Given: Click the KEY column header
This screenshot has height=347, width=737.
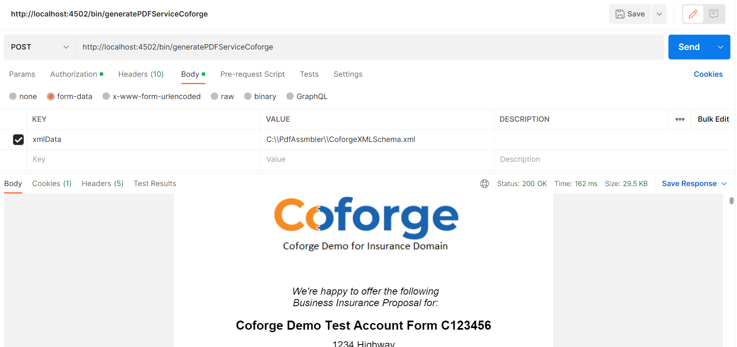Looking at the screenshot, I should click(x=39, y=119).
